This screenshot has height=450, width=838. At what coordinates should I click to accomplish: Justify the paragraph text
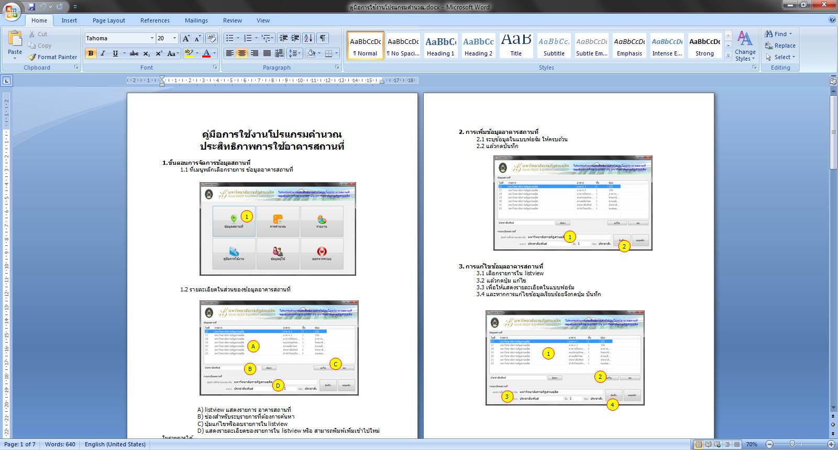tap(267, 53)
